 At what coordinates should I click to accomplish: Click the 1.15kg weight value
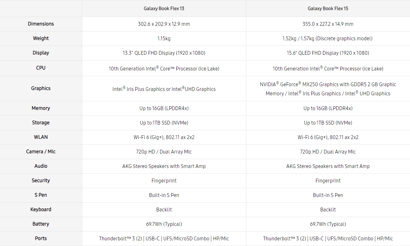click(x=164, y=38)
